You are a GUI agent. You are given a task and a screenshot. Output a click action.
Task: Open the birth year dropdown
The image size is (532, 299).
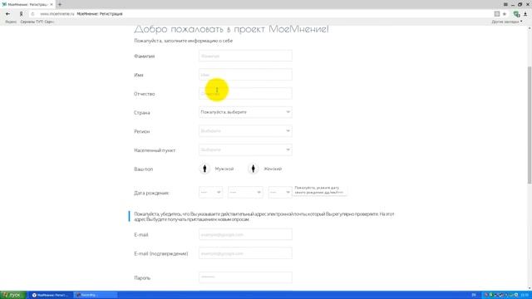(x=280, y=192)
